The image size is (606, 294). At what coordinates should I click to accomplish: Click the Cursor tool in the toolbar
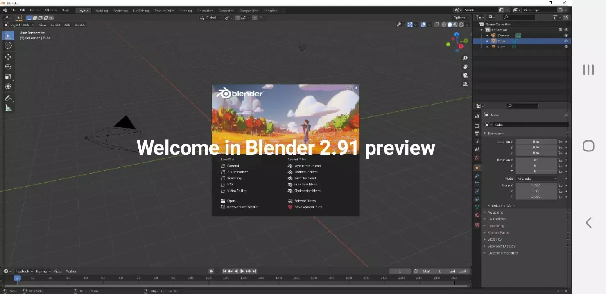pyautogui.click(x=8, y=46)
